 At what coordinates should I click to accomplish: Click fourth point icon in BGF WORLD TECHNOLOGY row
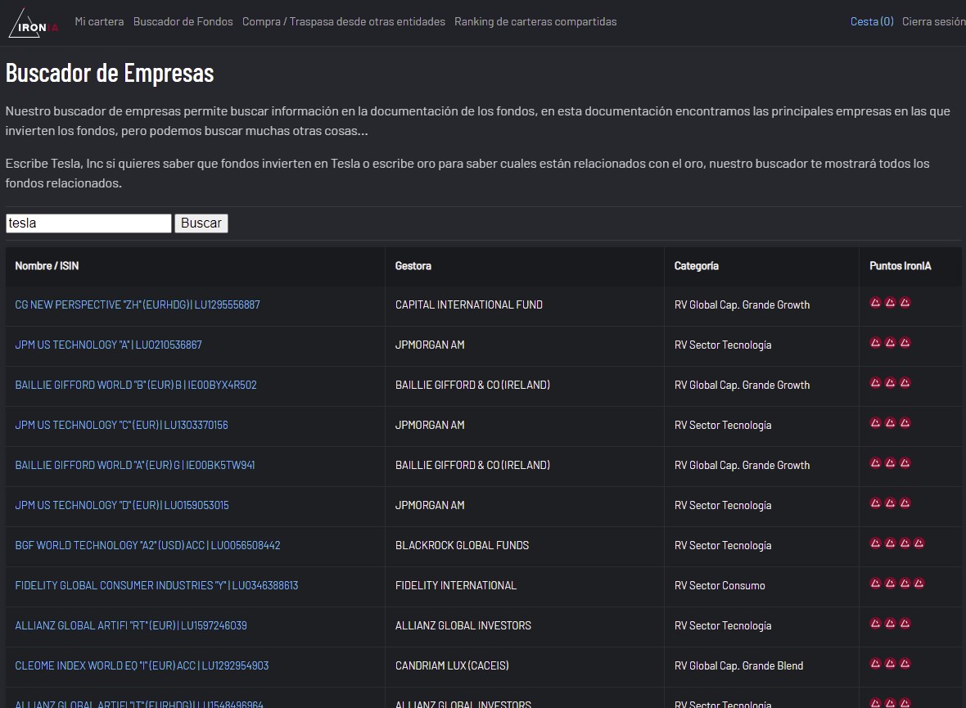click(x=919, y=543)
